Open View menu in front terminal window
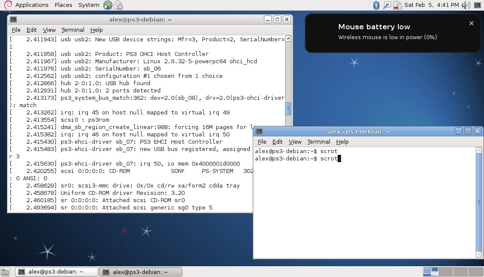The image size is (484, 277). [x=295, y=142]
